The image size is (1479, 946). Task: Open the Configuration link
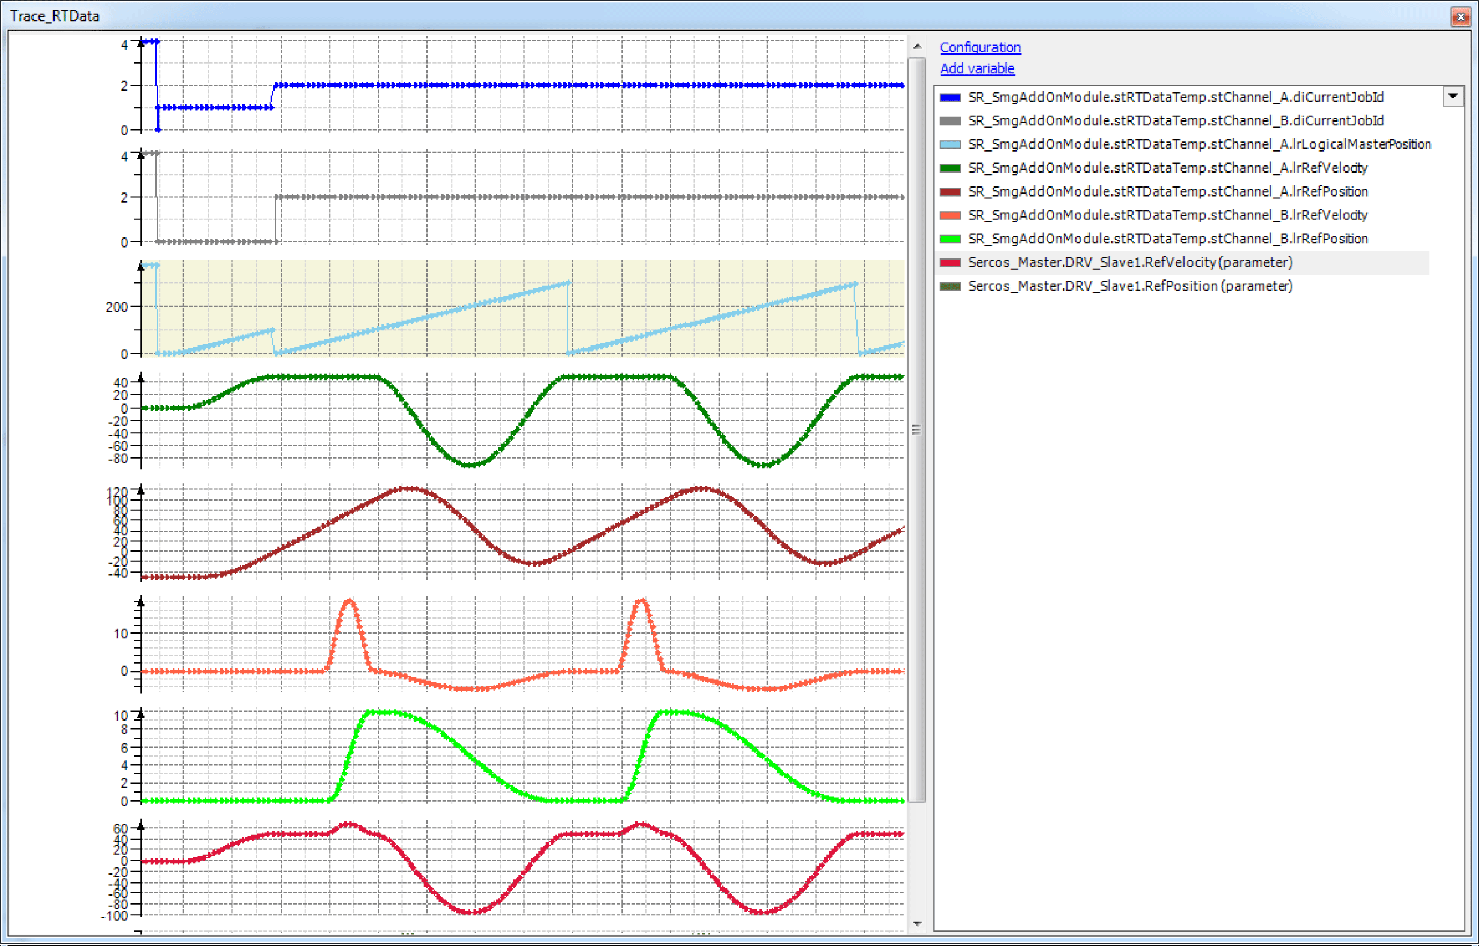[x=980, y=47]
